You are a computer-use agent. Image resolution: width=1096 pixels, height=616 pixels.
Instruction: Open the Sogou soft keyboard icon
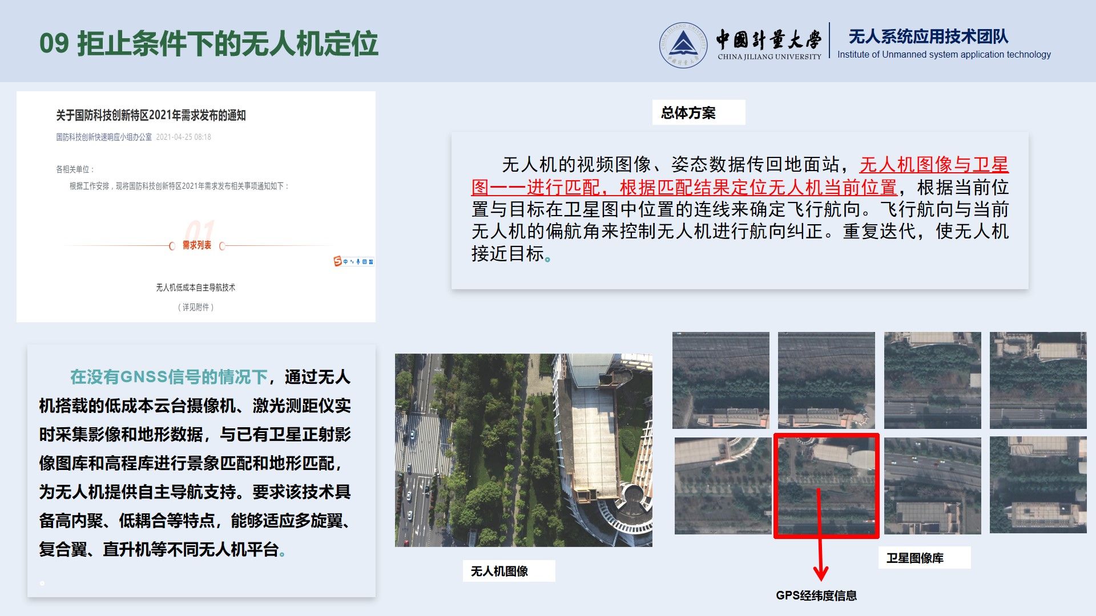pyautogui.click(x=365, y=262)
